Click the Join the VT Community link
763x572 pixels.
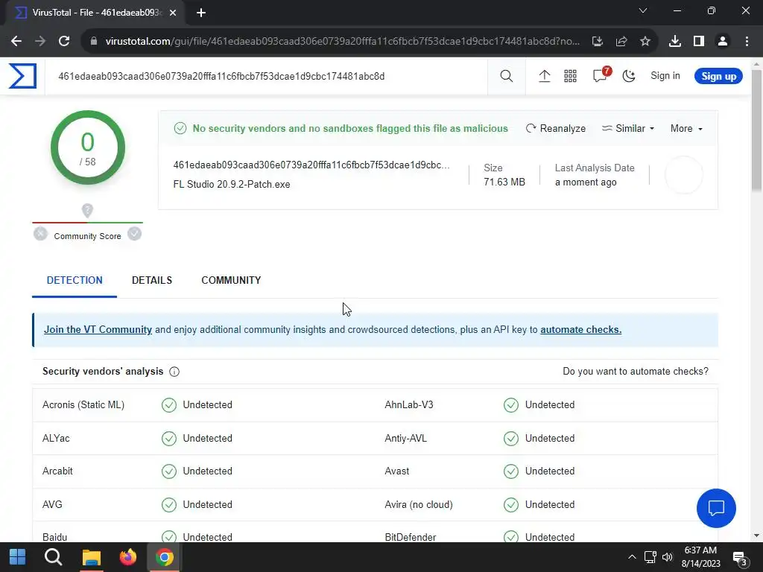pos(98,329)
